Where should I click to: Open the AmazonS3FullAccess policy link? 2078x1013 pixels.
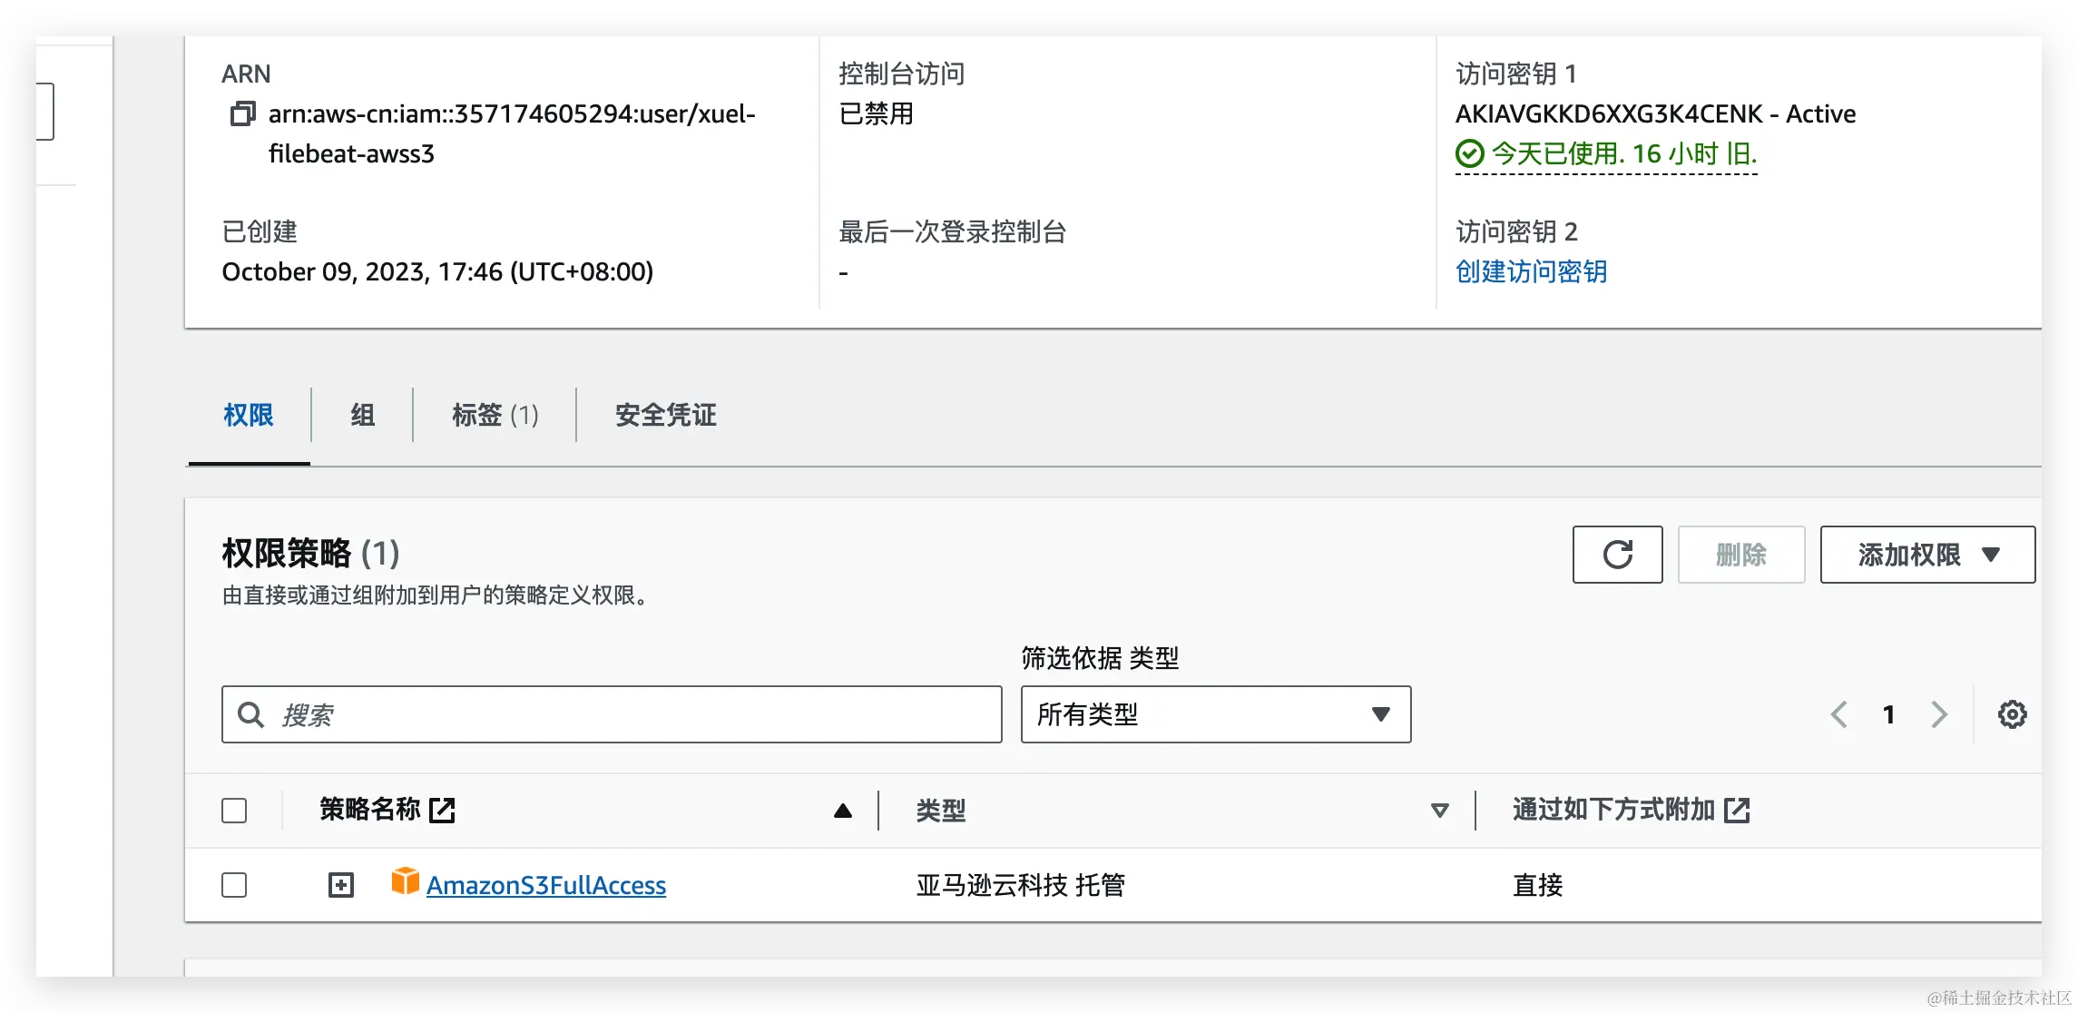click(x=546, y=886)
